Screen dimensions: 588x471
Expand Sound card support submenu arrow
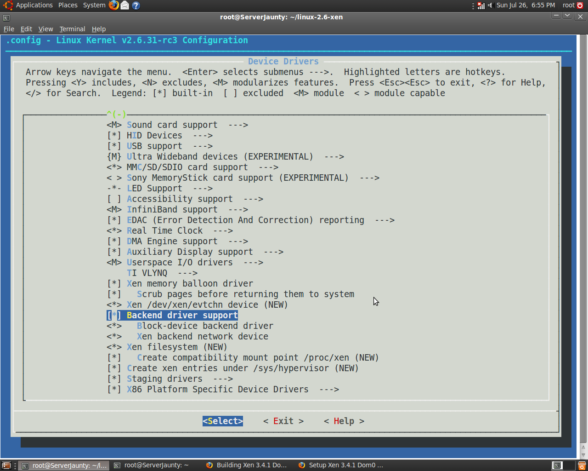pos(238,125)
